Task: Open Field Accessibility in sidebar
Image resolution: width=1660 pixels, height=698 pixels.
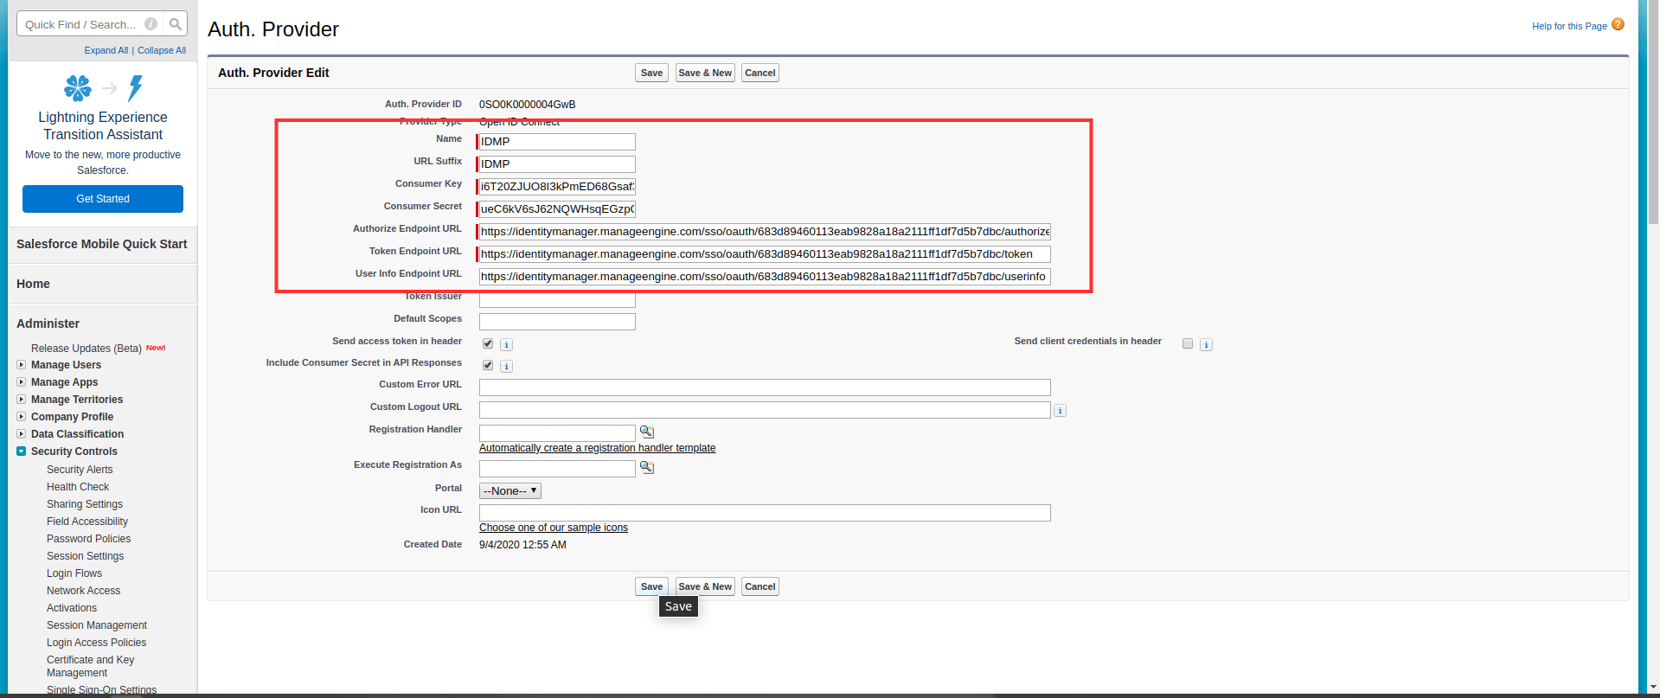Action: (x=87, y=522)
